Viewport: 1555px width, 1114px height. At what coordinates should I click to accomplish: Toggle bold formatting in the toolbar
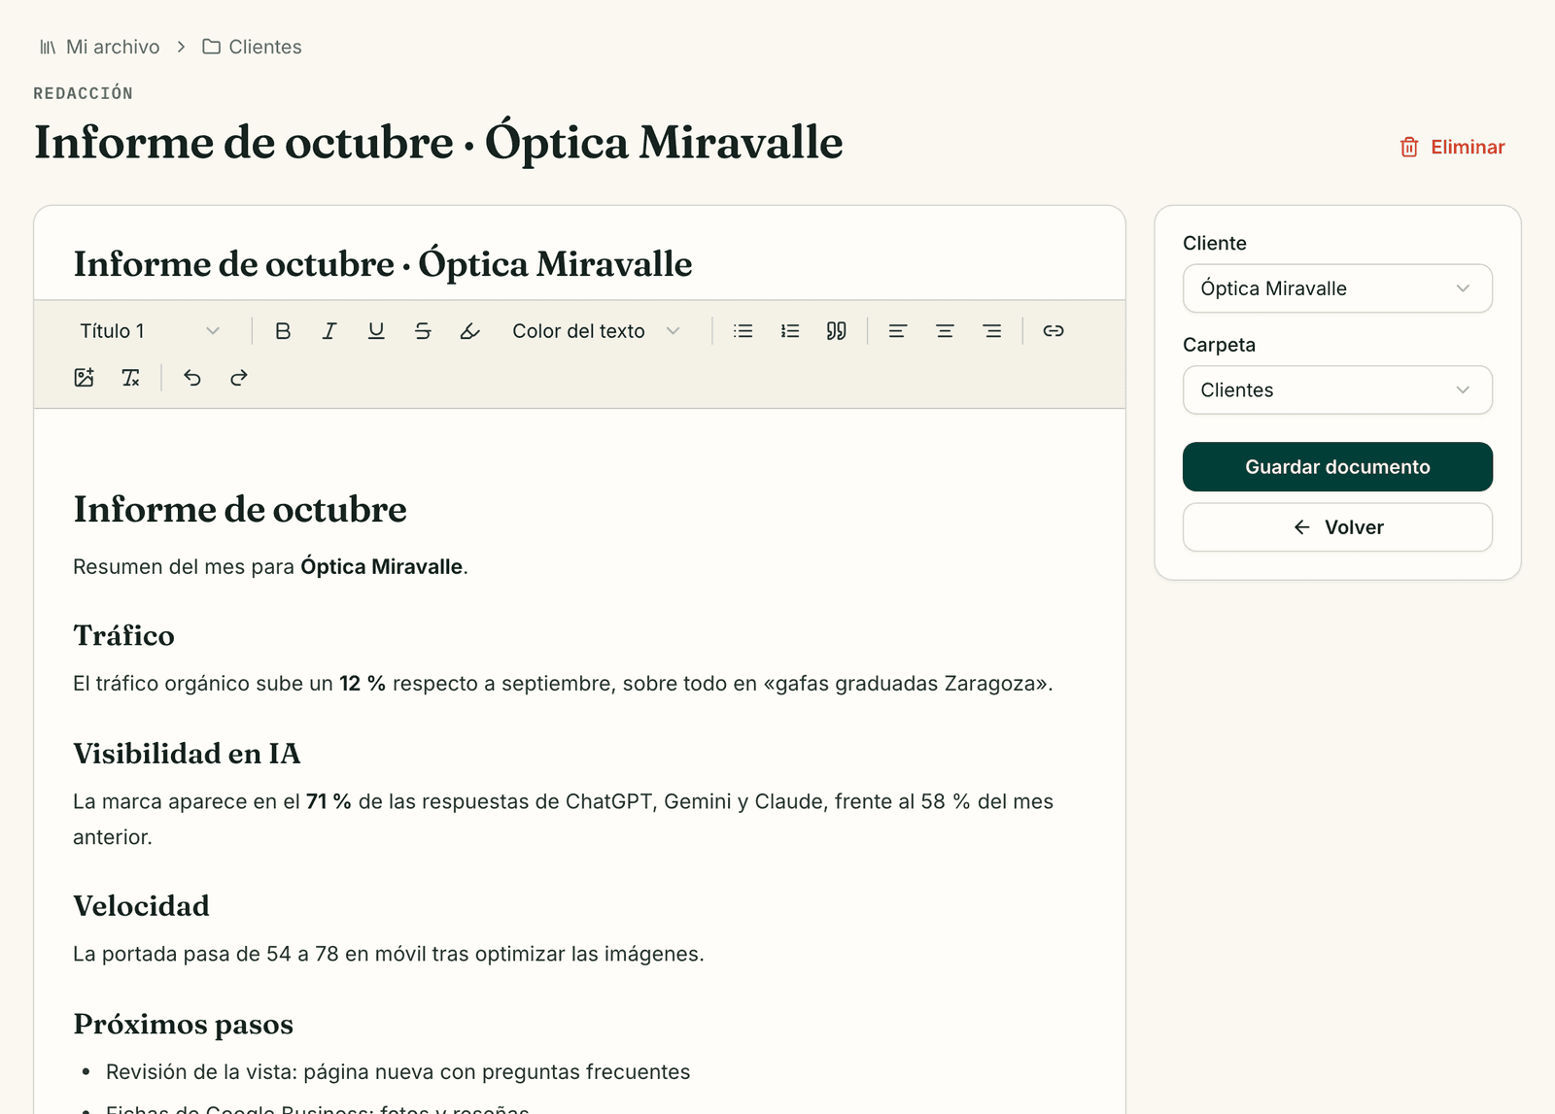coord(283,331)
